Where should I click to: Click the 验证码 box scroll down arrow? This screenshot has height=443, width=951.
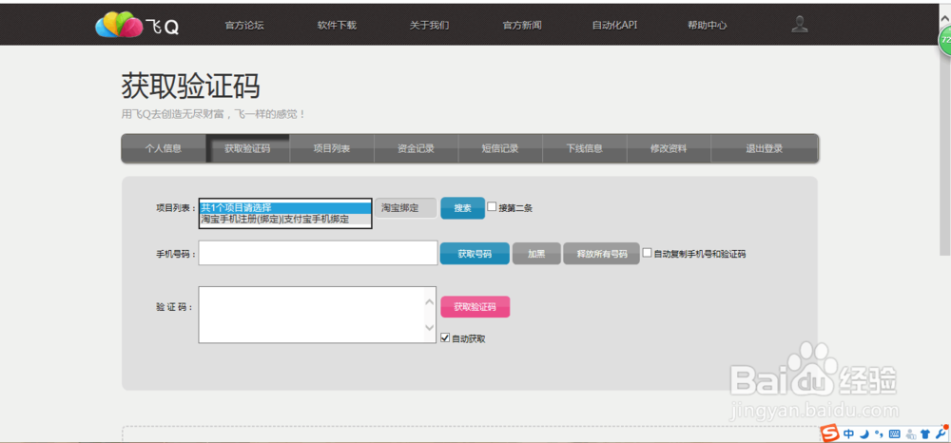click(430, 327)
